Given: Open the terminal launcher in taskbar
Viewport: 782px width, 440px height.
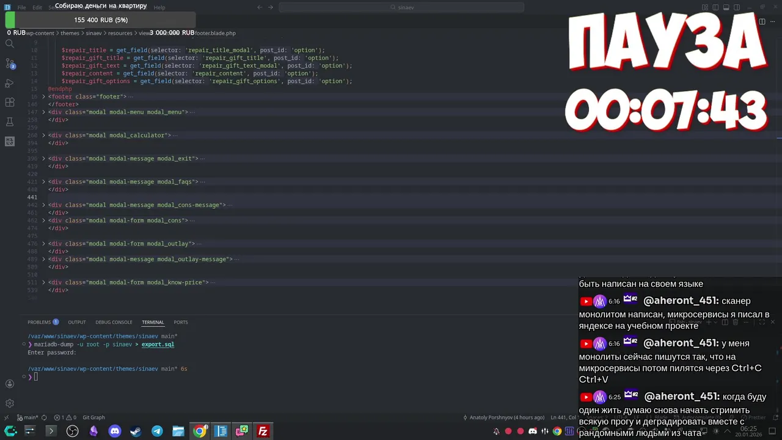Looking at the screenshot, I should tap(51, 431).
